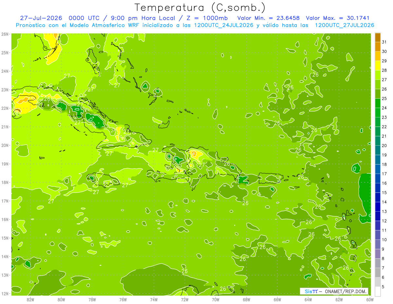Pick the yellow swatch between 28 and 29

click(x=378, y=66)
